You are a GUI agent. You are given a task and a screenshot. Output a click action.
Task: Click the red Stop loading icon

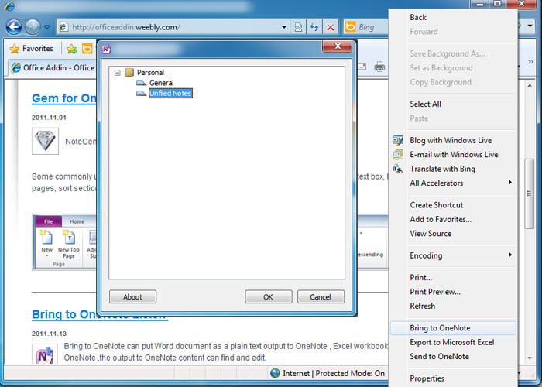point(331,27)
